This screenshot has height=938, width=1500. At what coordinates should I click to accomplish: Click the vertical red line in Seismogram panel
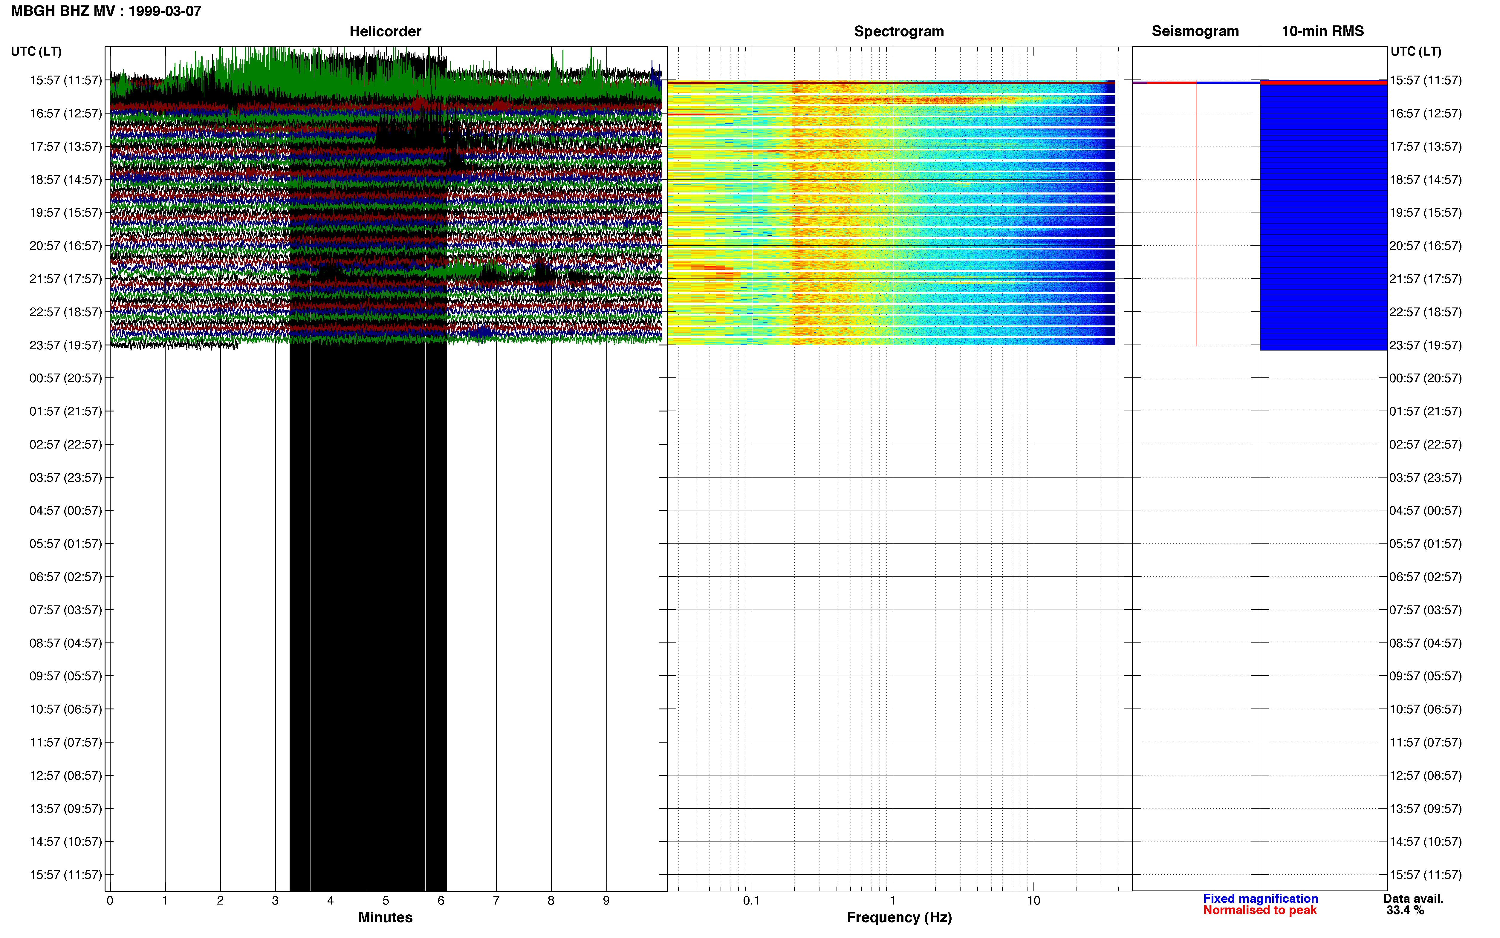point(1196,214)
